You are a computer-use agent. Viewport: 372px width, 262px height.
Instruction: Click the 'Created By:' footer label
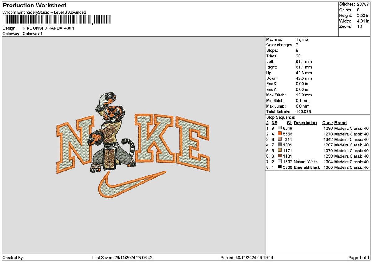[13, 258]
